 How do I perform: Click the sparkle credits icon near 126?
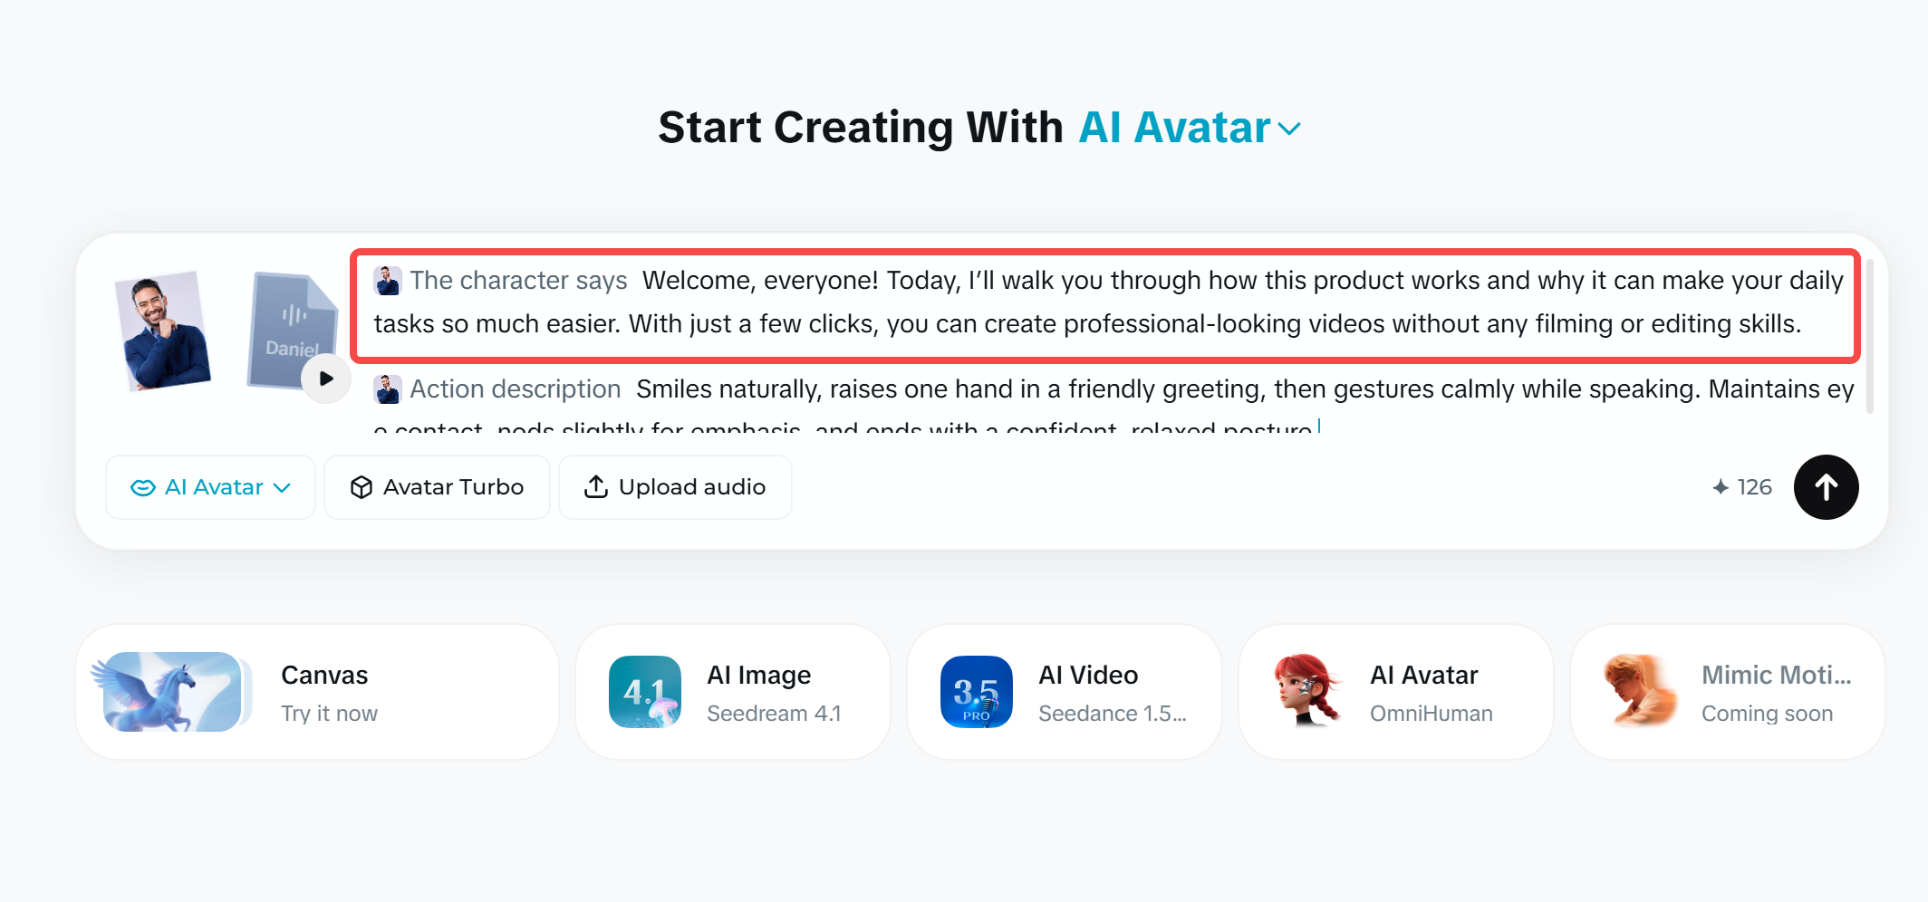point(1721,487)
